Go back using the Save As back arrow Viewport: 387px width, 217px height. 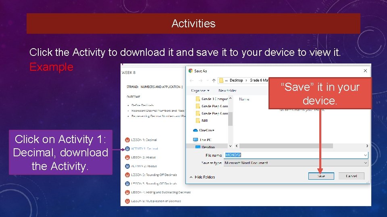pyautogui.click(x=192, y=80)
